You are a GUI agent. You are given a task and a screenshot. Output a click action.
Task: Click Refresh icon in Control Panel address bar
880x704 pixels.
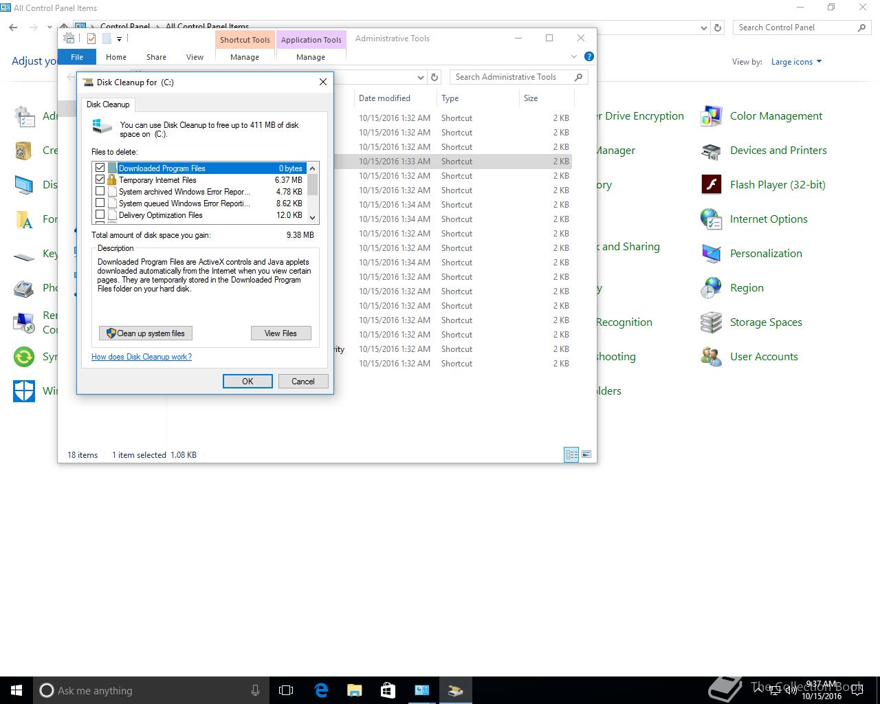[718, 27]
